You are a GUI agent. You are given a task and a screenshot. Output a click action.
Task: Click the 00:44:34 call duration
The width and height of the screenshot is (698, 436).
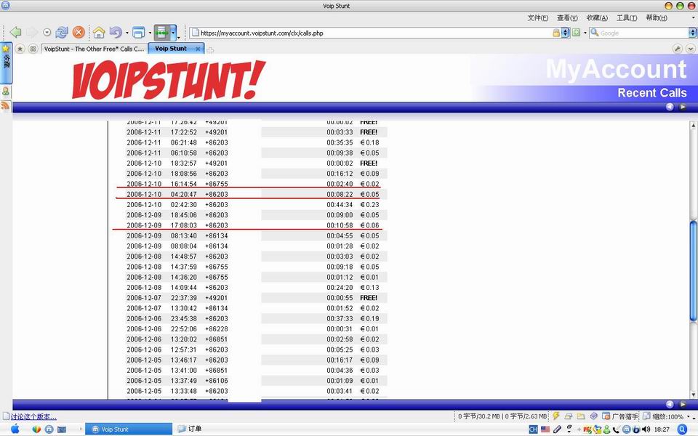(340, 205)
